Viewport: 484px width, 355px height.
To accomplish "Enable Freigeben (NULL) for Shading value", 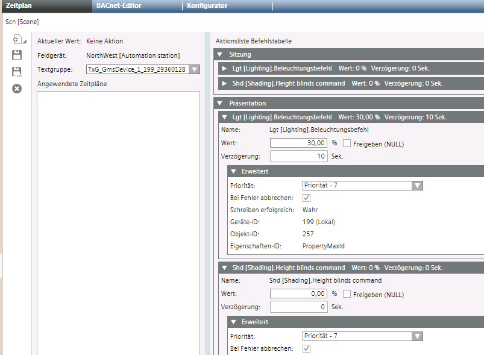I will [x=347, y=294].
